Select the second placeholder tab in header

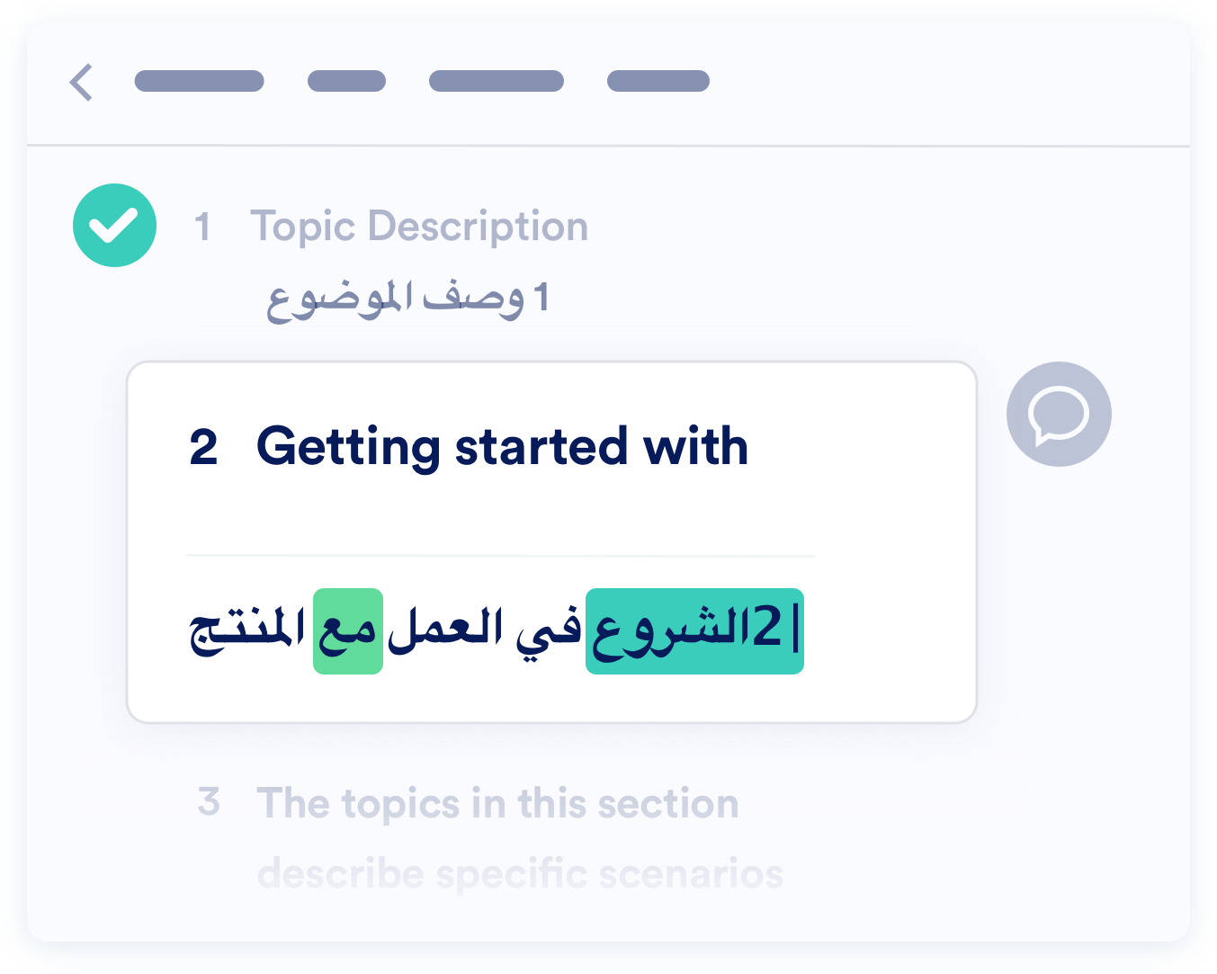click(x=346, y=81)
